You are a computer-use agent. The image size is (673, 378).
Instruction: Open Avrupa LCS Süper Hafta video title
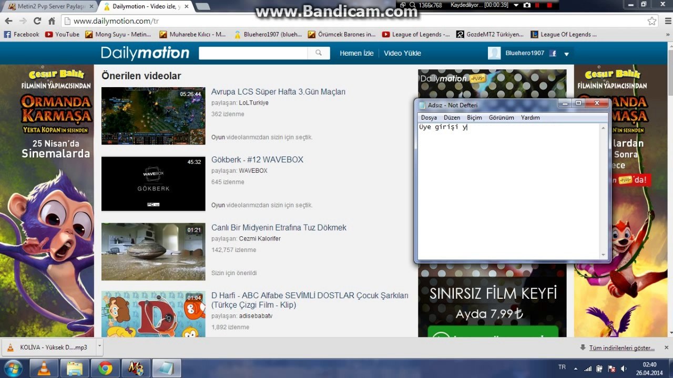click(x=278, y=92)
